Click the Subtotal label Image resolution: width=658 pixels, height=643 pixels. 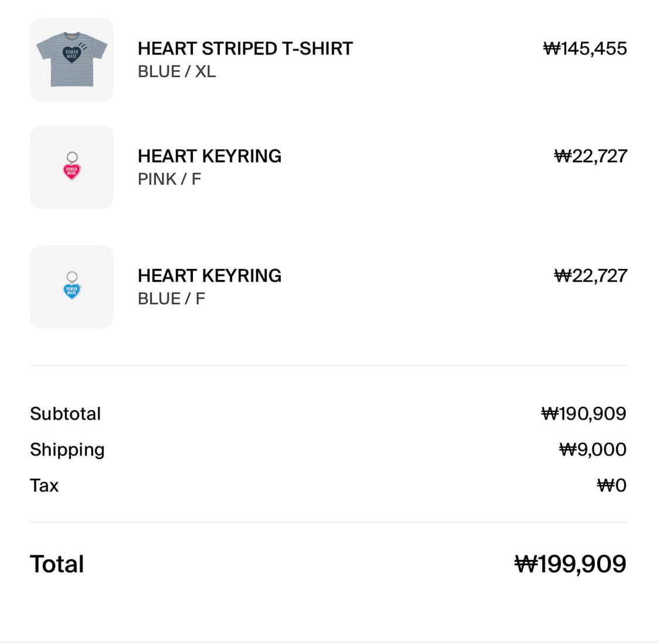click(66, 414)
